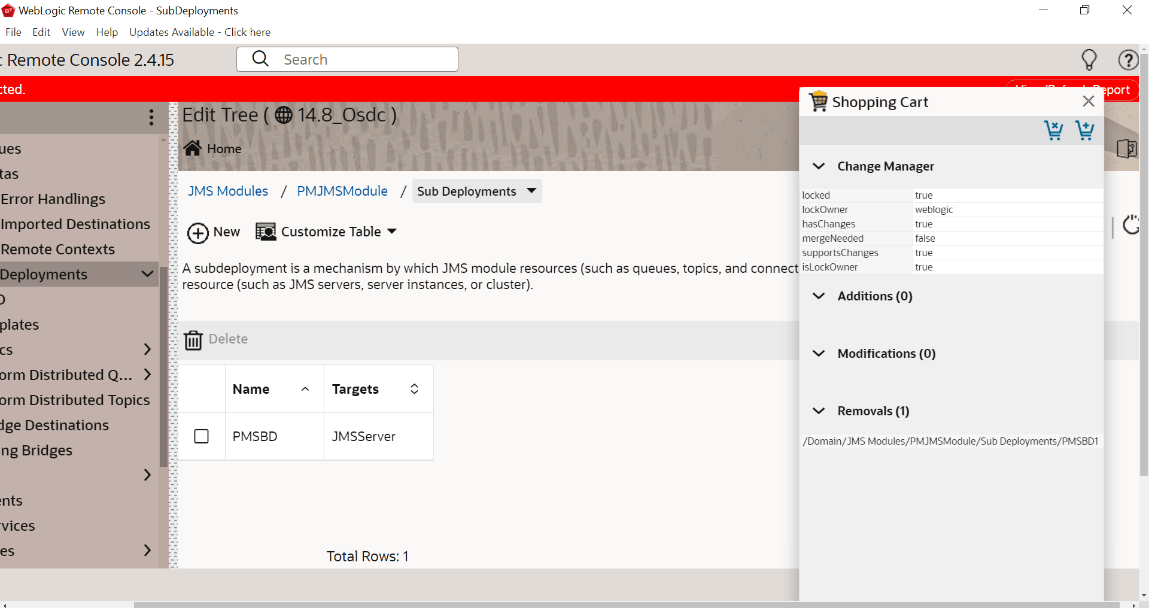
Task: Click the WebLogic app logo icon
Action: click(8, 10)
